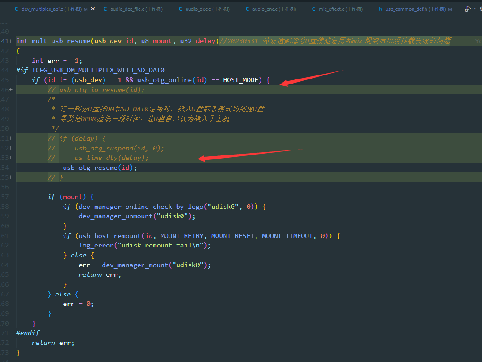Image resolution: width=482 pixels, height=362 pixels.
Task: Switch to the audio_dec_file.c tab
Action: (133, 9)
